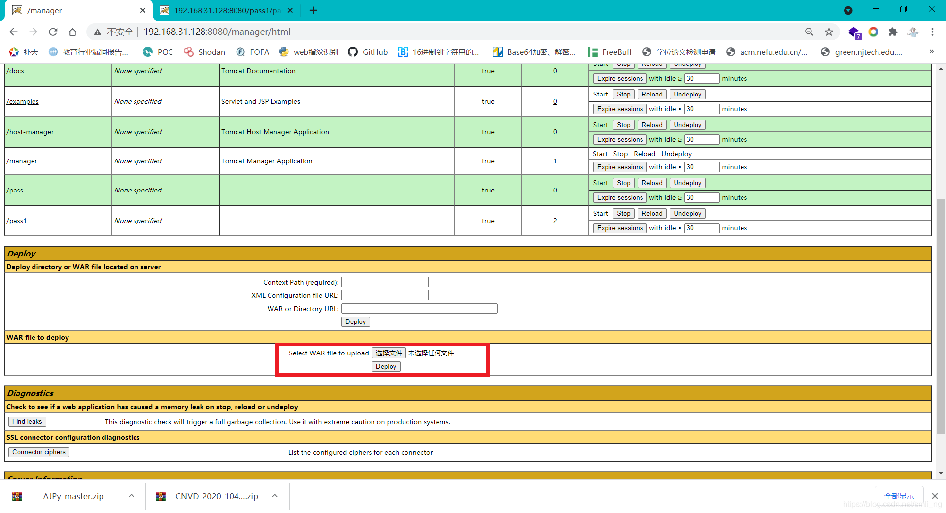Show all downloads via 全部显示
Viewport: 946px width, 513px height.
899,496
